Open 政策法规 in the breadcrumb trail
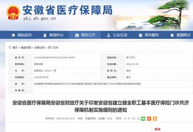193x132 pixels. (x=39, y=48)
